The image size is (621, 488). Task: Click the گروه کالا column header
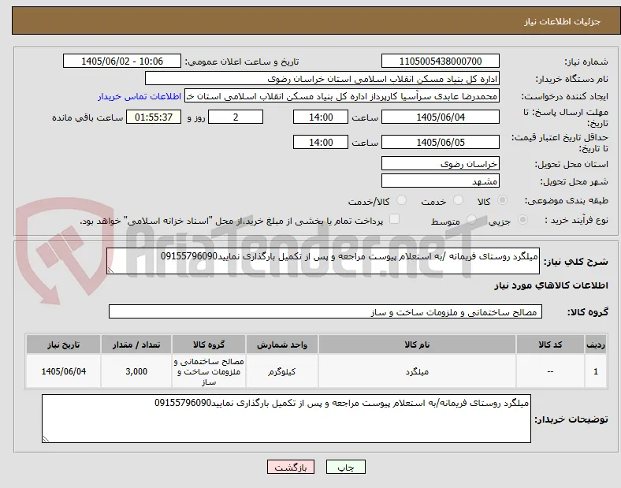tap(209, 345)
